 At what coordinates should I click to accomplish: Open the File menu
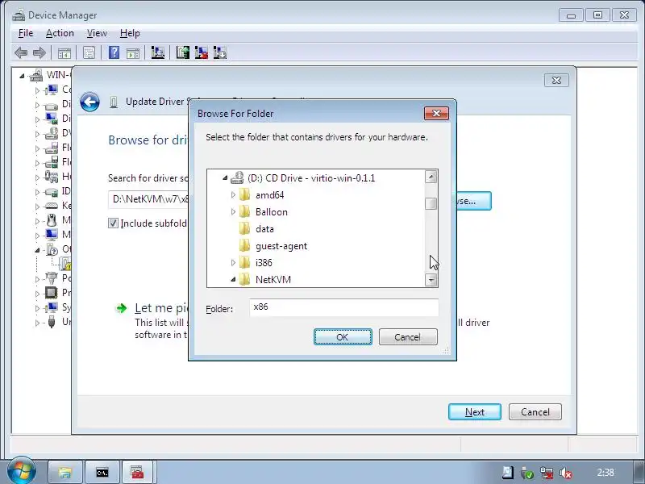[x=26, y=33]
